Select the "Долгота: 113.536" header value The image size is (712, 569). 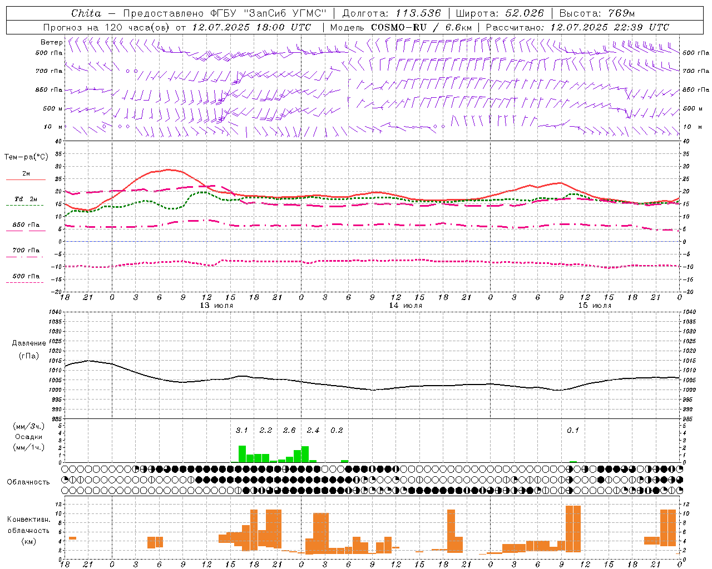(392, 13)
